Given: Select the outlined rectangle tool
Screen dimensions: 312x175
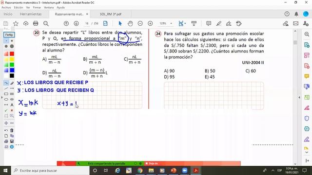Looking at the screenshot, I should 6,94.
